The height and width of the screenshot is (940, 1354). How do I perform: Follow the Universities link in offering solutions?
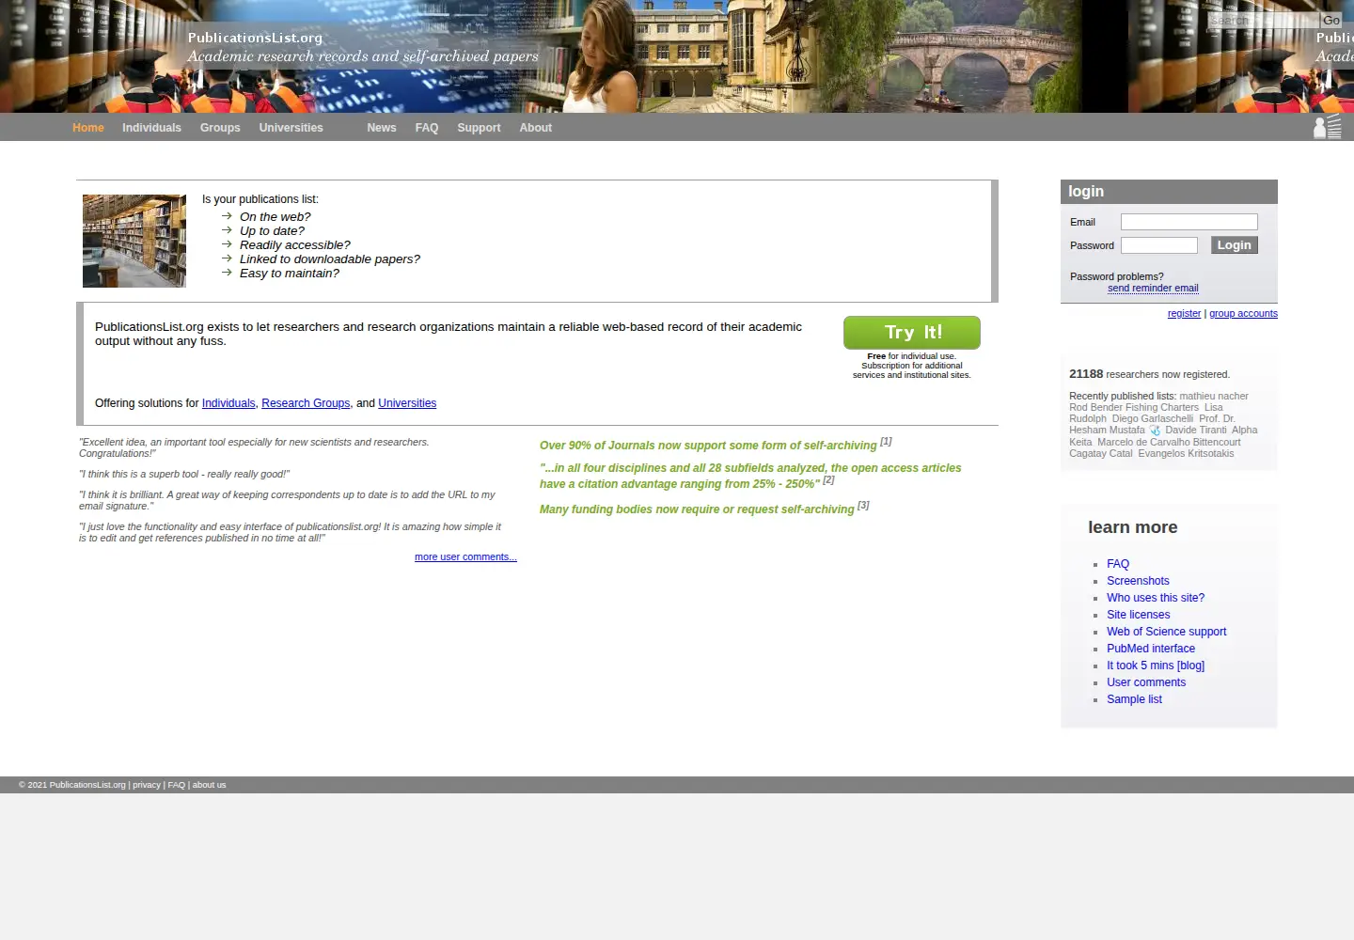pyautogui.click(x=407, y=403)
